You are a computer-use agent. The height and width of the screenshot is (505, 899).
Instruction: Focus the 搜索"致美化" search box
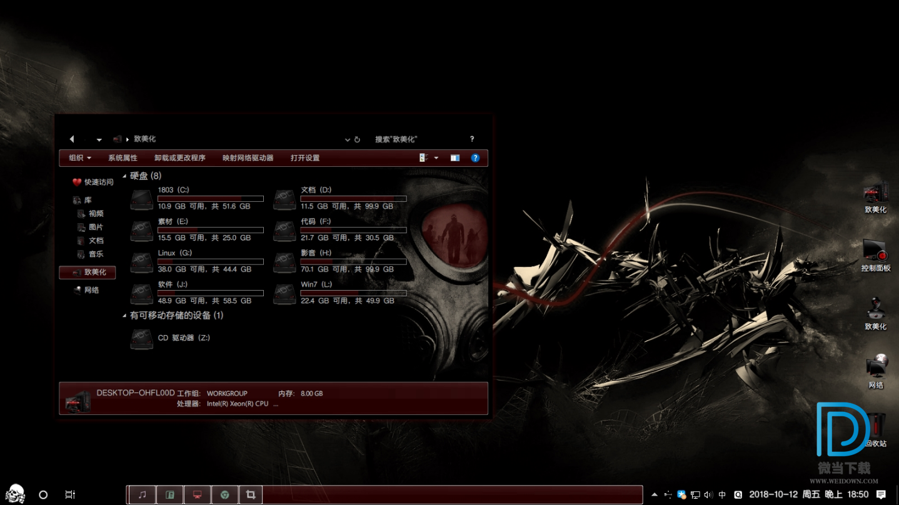[396, 139]
